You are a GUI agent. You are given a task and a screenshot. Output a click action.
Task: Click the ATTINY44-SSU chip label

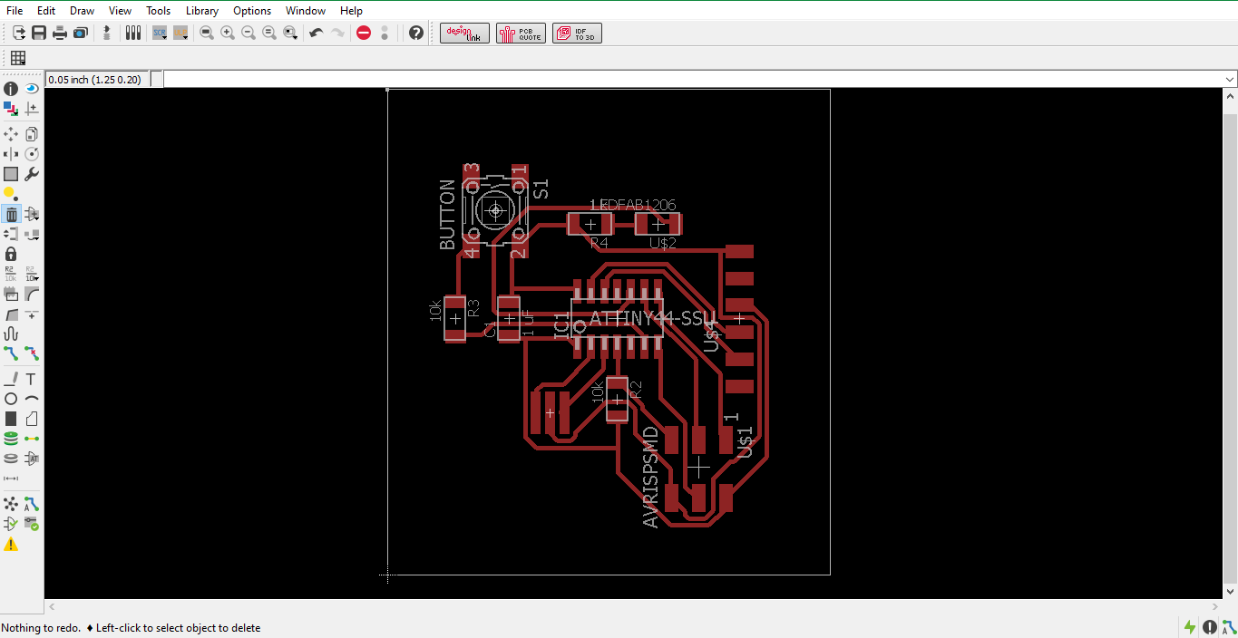pos(652,318)
